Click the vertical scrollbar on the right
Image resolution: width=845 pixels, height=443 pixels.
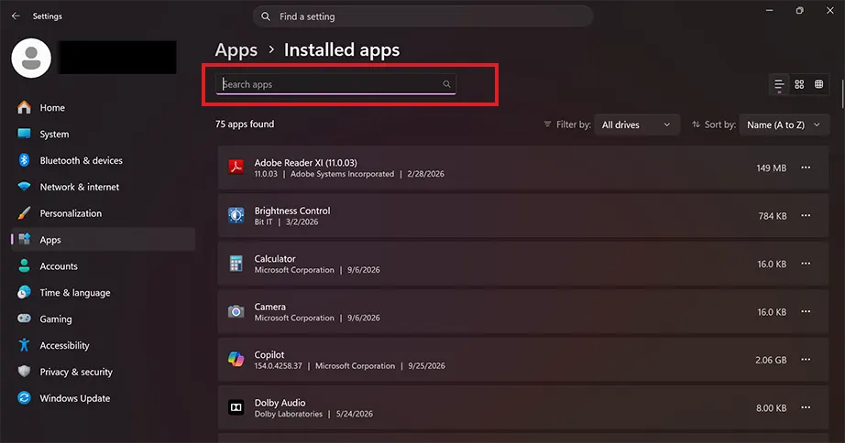(x=841, y=94)
